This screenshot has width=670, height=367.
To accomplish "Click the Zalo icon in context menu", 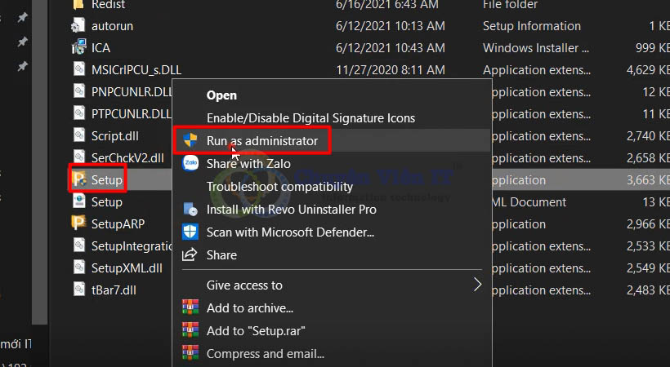I will pyautogui.click(x=190, y=163).
